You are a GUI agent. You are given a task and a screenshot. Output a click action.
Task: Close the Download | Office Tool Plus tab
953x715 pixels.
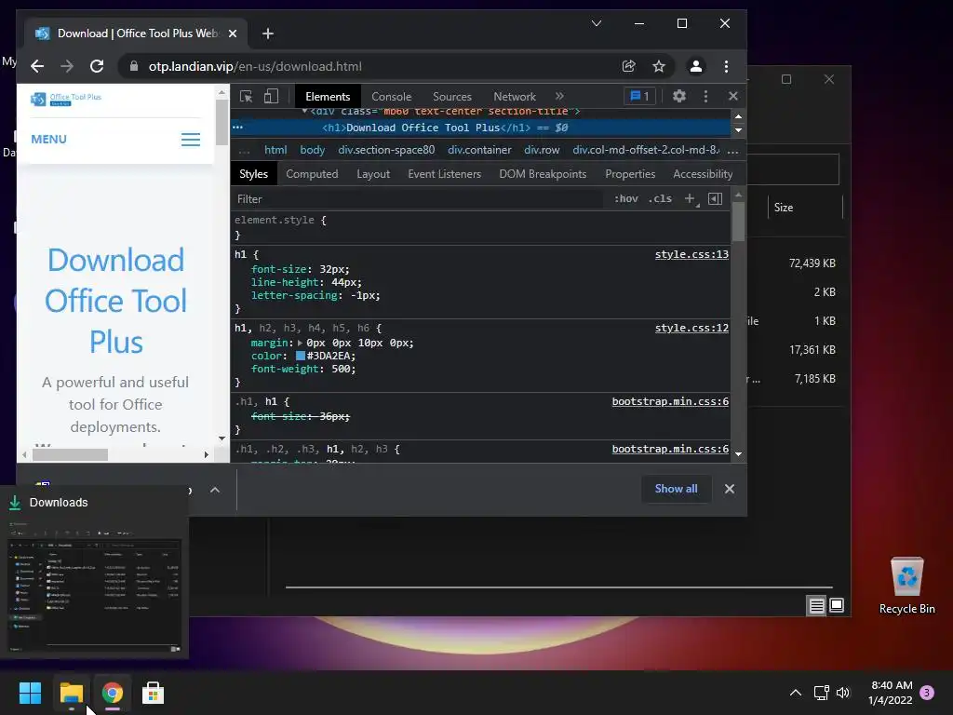232,34
